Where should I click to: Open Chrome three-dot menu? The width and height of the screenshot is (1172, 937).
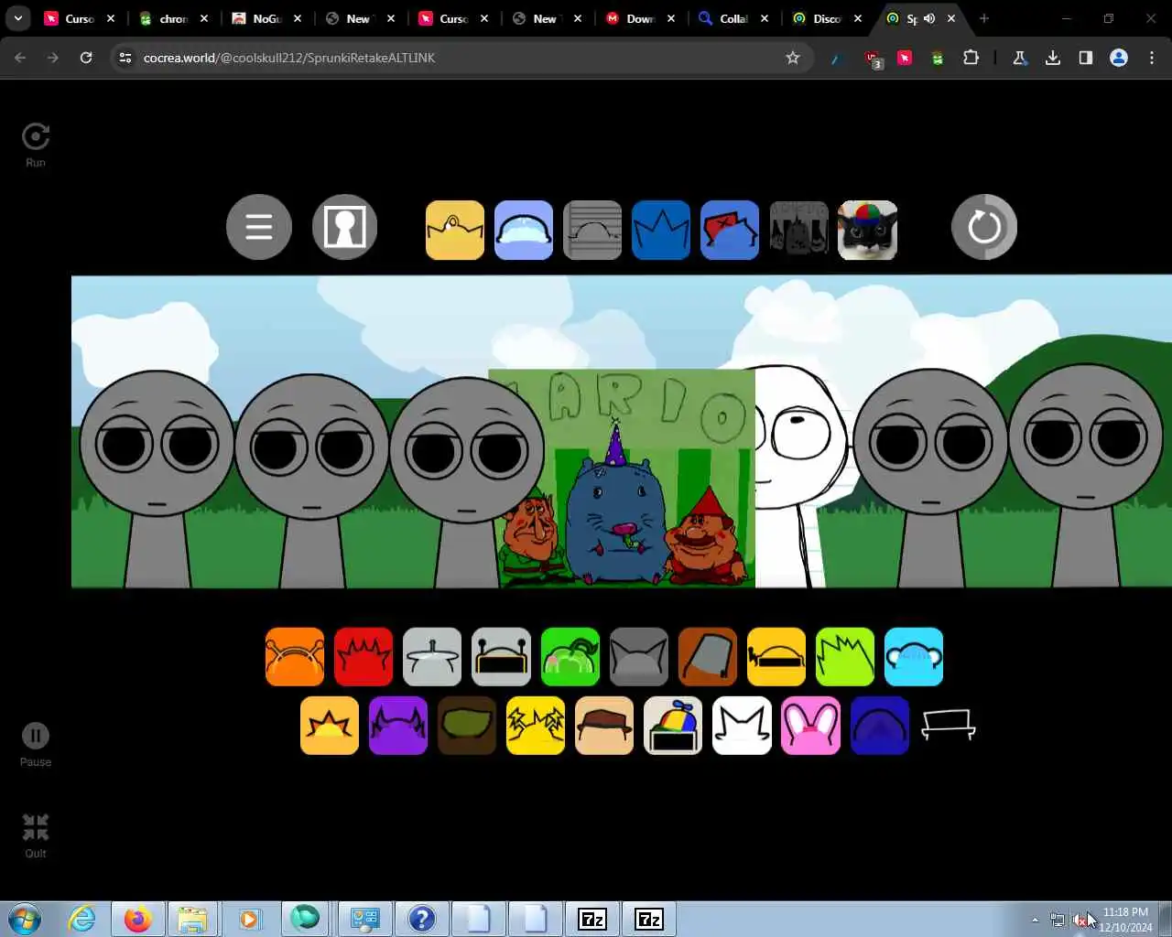[1152, 58]
